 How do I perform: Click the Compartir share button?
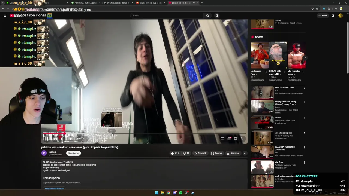[200, 153]
